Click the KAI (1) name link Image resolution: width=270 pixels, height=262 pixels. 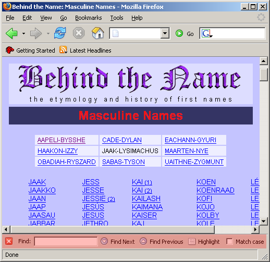coord(142,182)
